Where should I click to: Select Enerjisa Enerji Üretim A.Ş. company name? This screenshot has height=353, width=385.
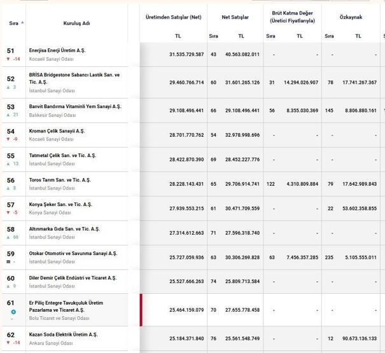pos(57,50)
